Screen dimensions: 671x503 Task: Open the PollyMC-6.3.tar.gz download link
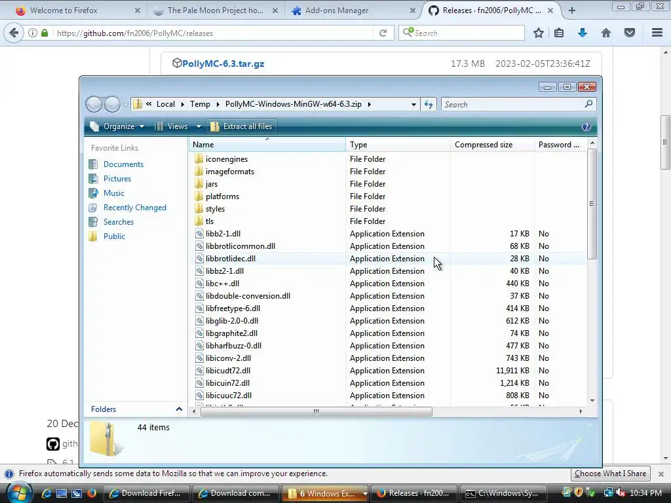(223, 64)
